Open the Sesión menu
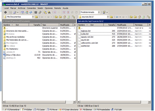 click(40, 8)
